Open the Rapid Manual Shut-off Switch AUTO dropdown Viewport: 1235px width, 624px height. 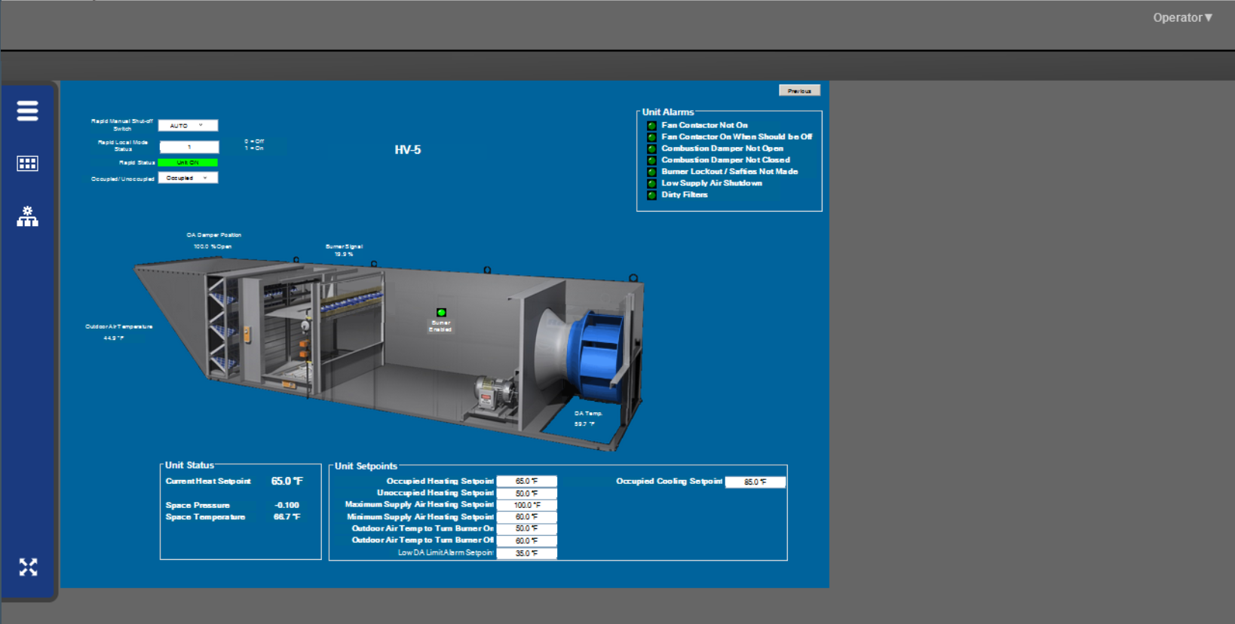pos(188,126)
